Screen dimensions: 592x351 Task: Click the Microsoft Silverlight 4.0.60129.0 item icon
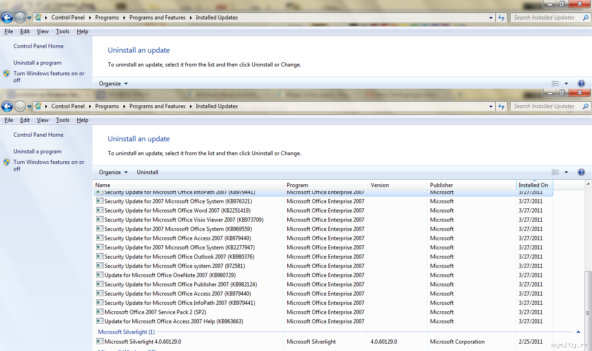coord(99,342)
